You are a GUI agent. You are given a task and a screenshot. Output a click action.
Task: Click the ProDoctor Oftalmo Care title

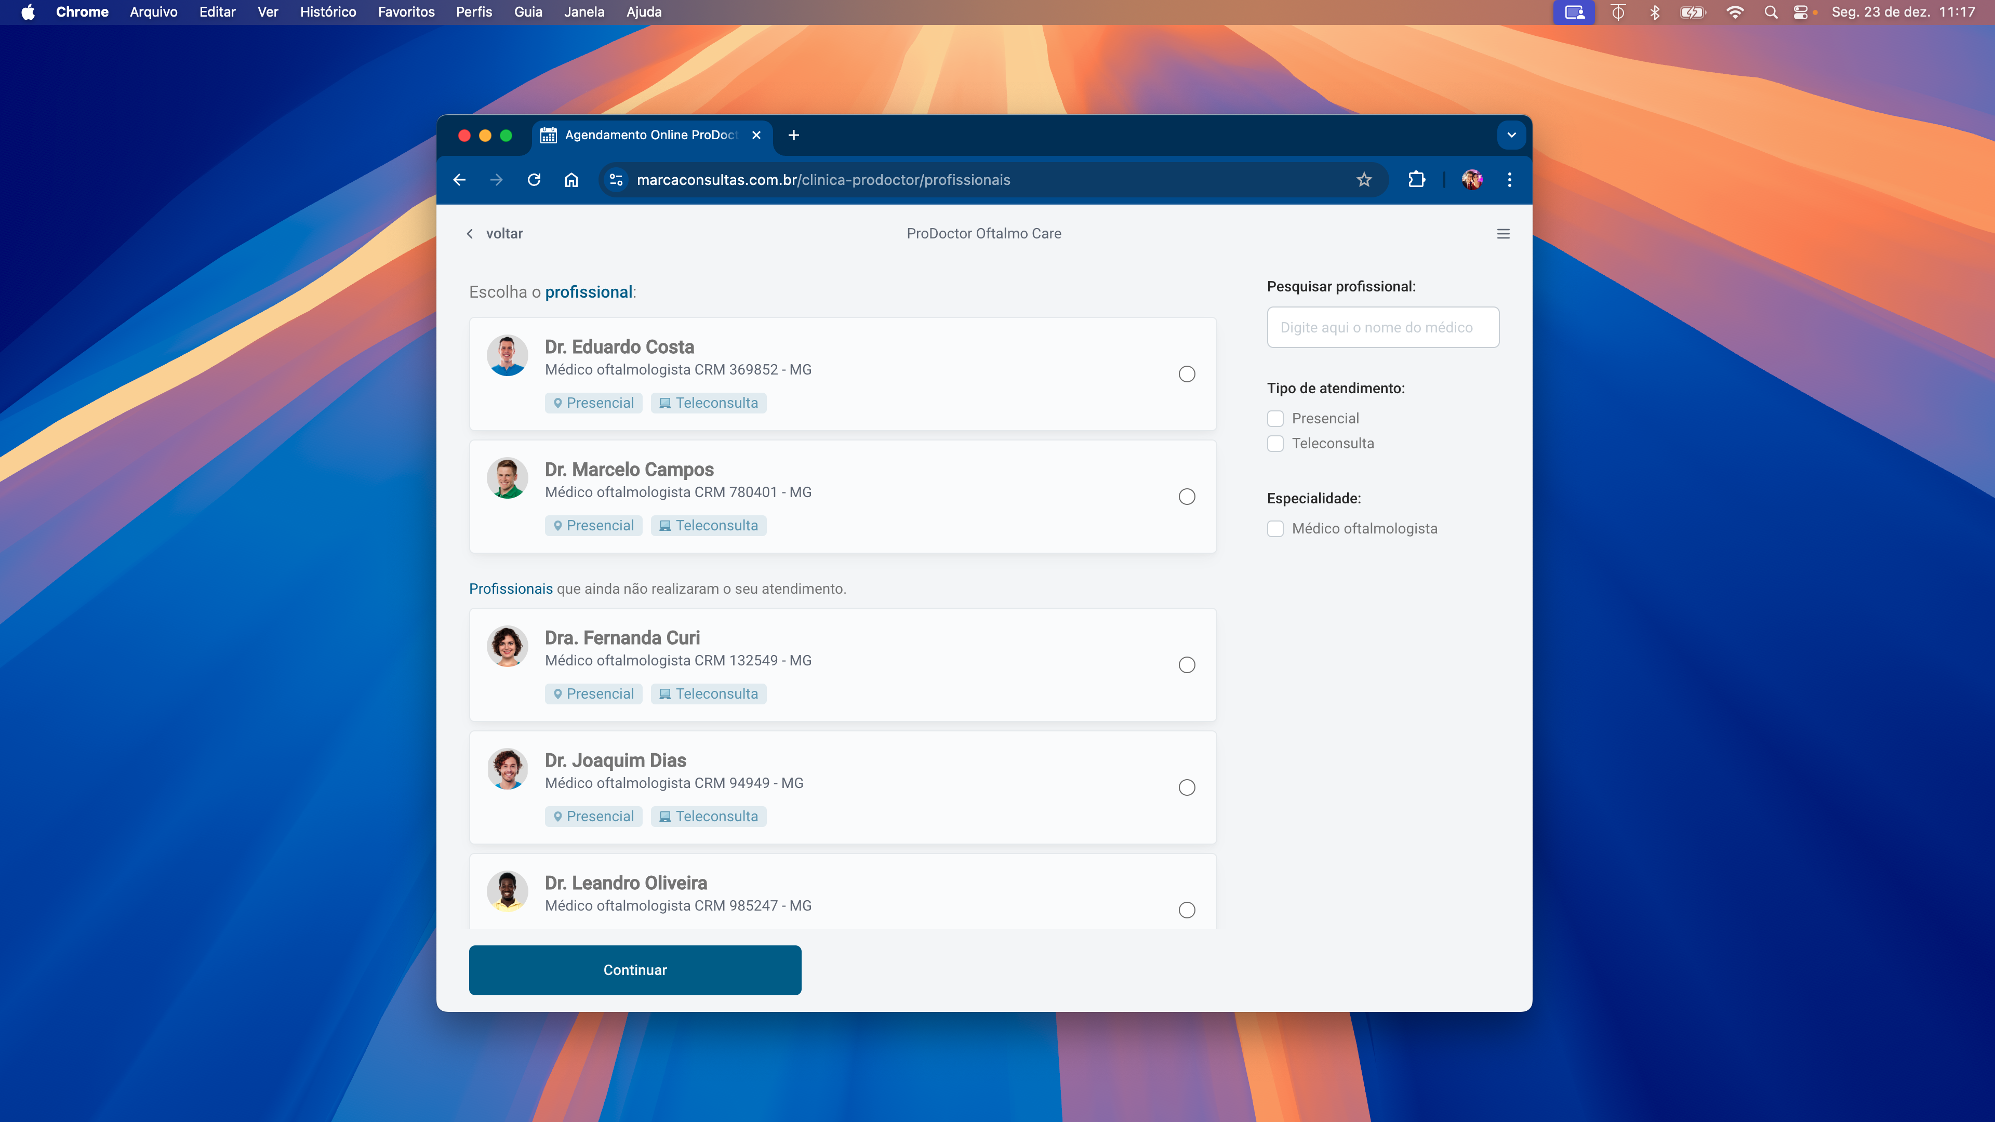tap(983, 234)
